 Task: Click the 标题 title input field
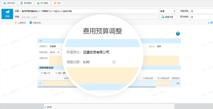[x=90, y=11]
